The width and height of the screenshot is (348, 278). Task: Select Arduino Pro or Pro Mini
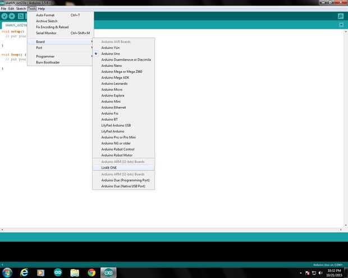pyautogui.click(x=123, y=137)
